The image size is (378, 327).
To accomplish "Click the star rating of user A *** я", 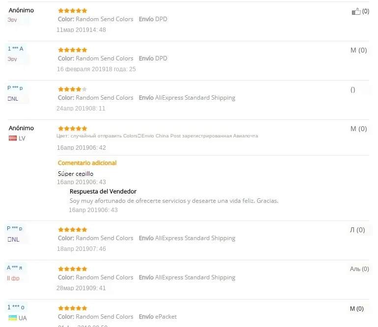I will tap(72, 269).
